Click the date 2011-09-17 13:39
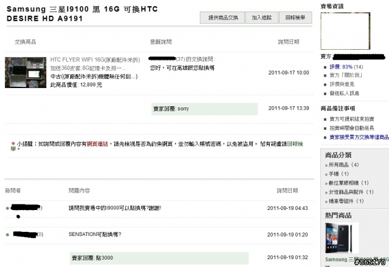This screenshot has width=389, height=267. coord(289,108)
